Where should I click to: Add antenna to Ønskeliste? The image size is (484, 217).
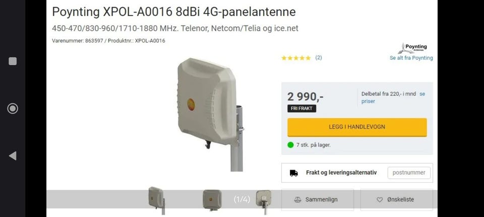point(396,199)
